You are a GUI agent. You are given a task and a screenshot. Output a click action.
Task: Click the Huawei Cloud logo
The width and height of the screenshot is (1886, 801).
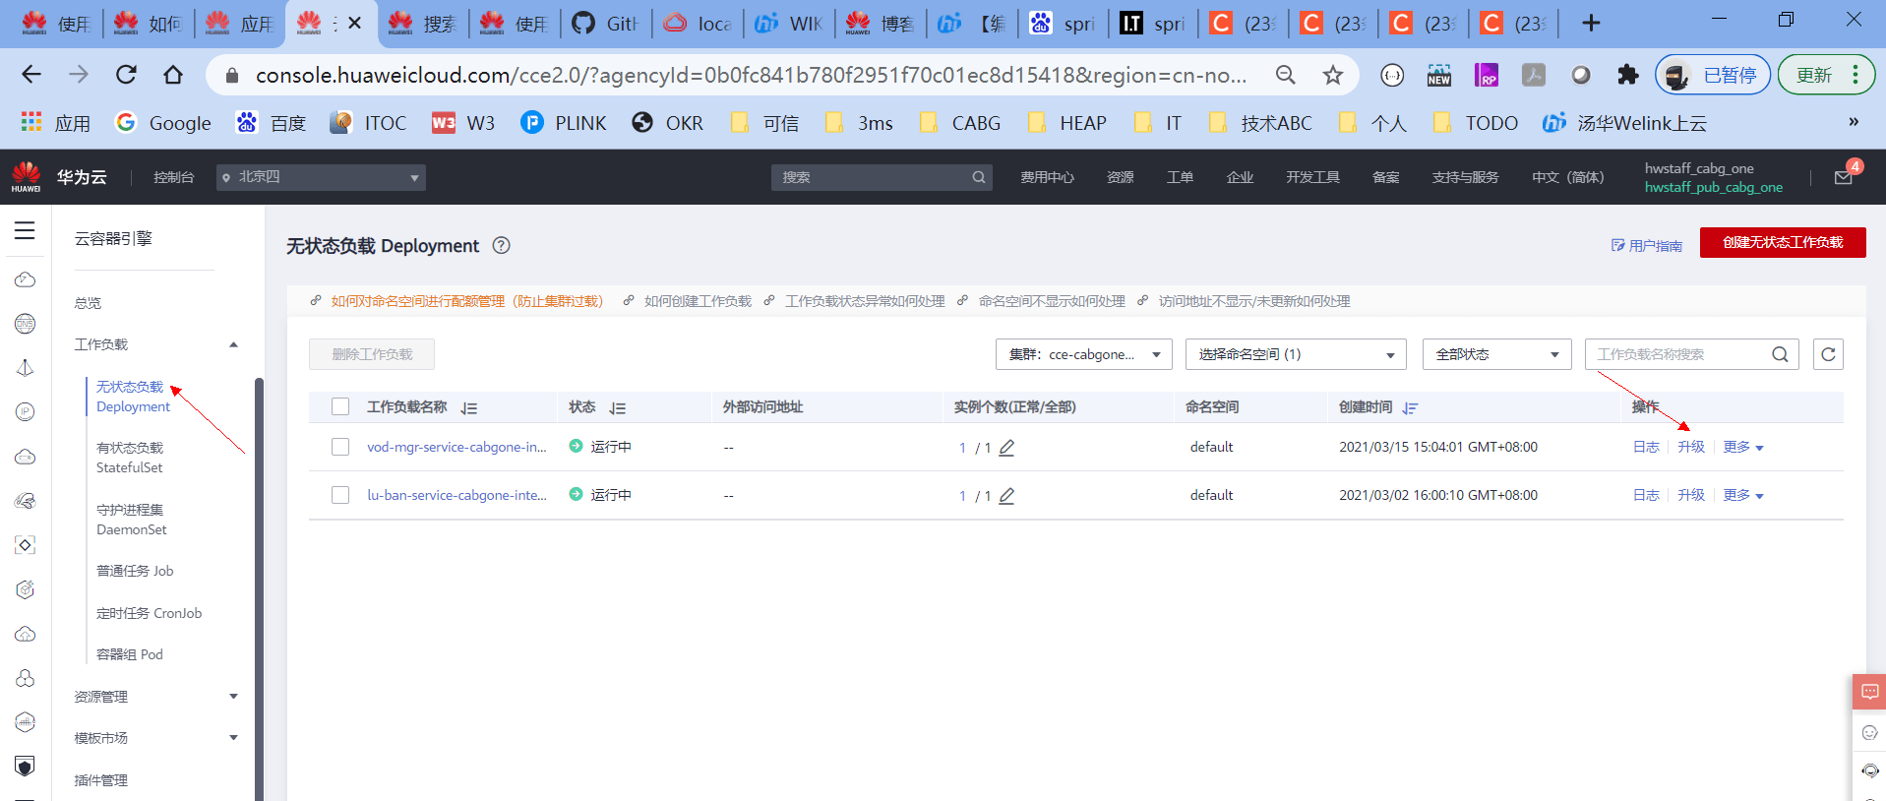27,177
